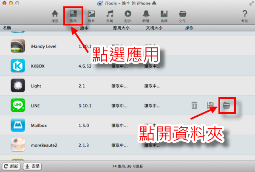Click LINE's 文檔大小 讀取中 cell
This screenshot has width=255, height=172.
click(153, 106)
